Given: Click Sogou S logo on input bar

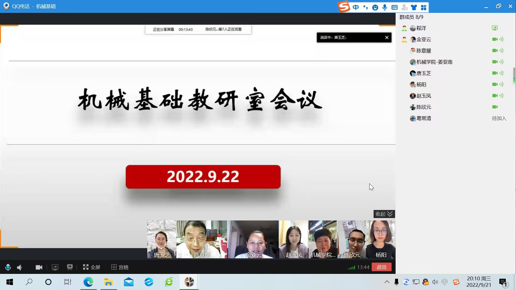Looking at the screenshot, I should [x=344, y=7].
